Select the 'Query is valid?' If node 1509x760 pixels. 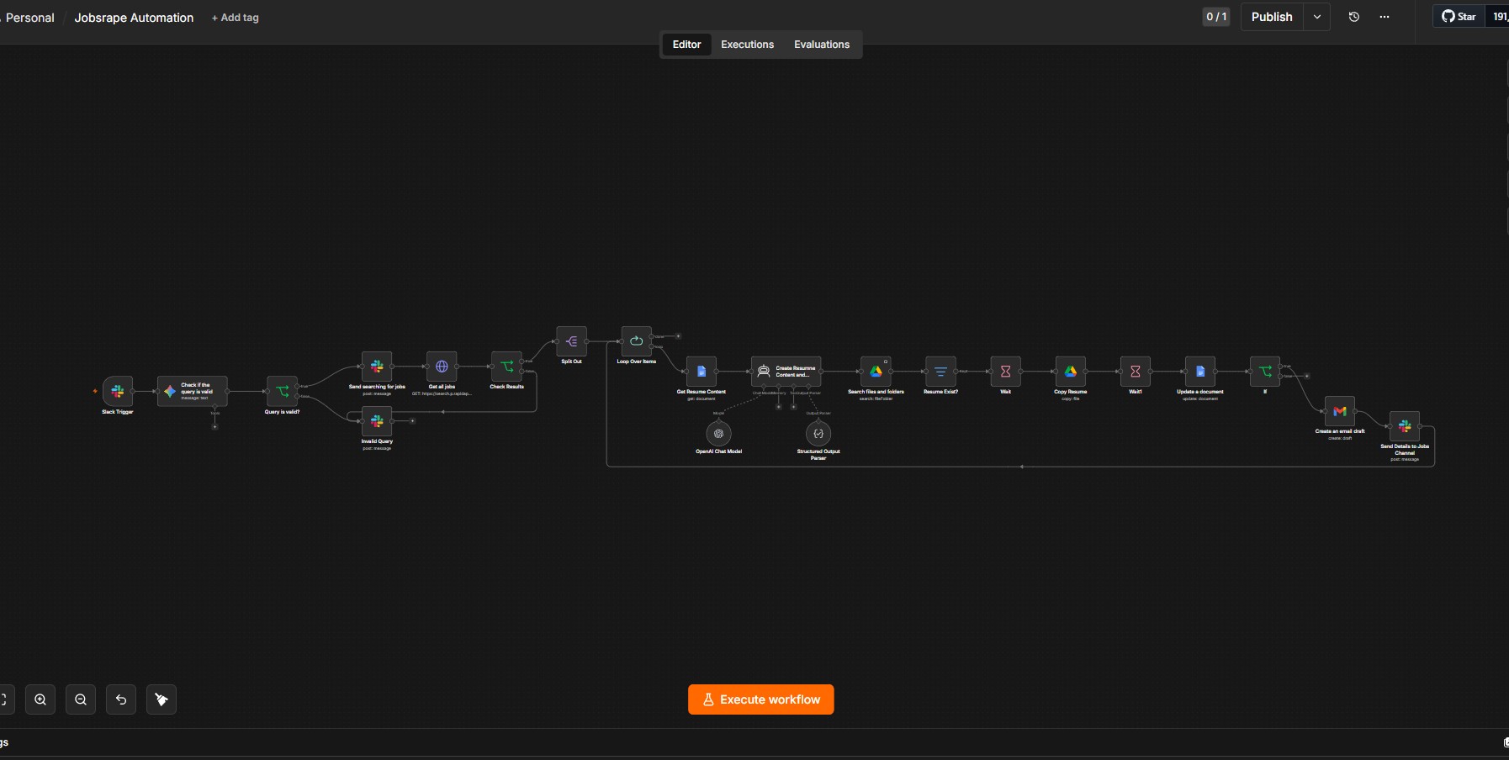coord(283,391)
